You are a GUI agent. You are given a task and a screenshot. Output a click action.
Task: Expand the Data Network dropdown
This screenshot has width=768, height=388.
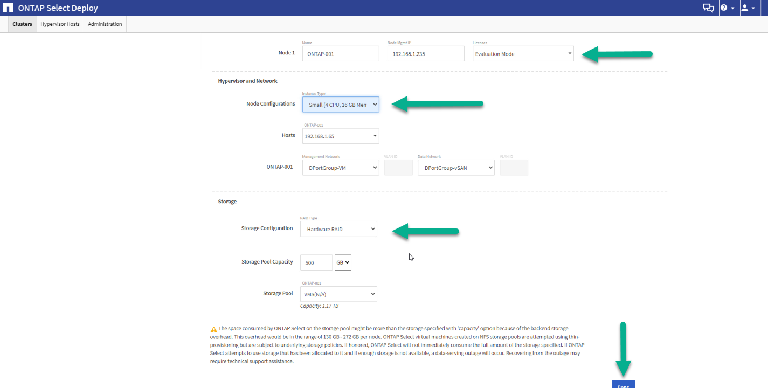456,168
